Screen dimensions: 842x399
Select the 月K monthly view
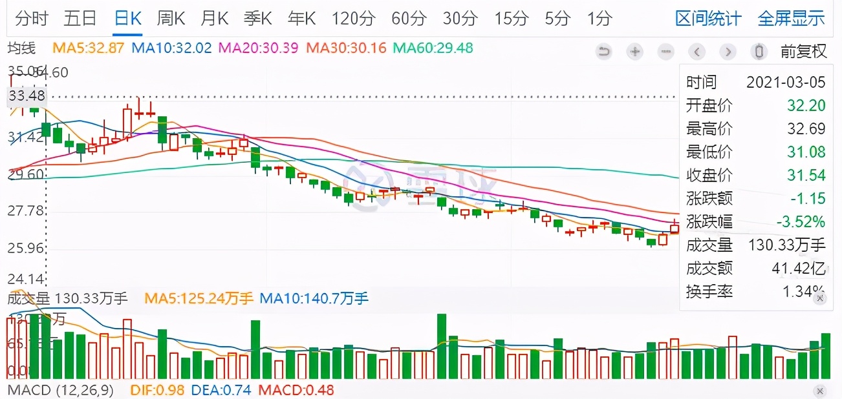pyautogui.click(x=213, y=19)
